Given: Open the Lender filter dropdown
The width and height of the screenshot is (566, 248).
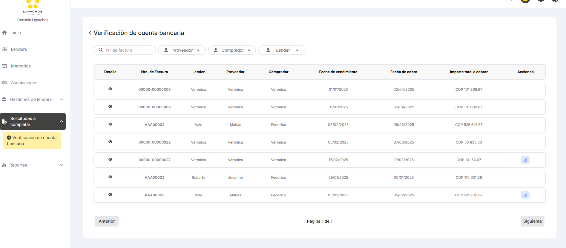Looking at the screenshot, I should pos(282,50).
